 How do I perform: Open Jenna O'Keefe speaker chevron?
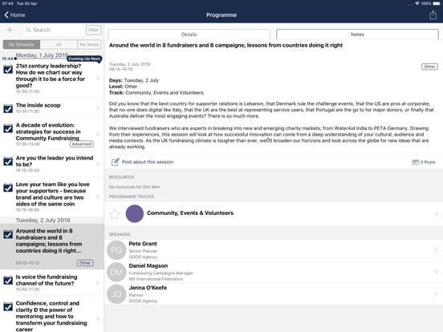tap(437, 294)
